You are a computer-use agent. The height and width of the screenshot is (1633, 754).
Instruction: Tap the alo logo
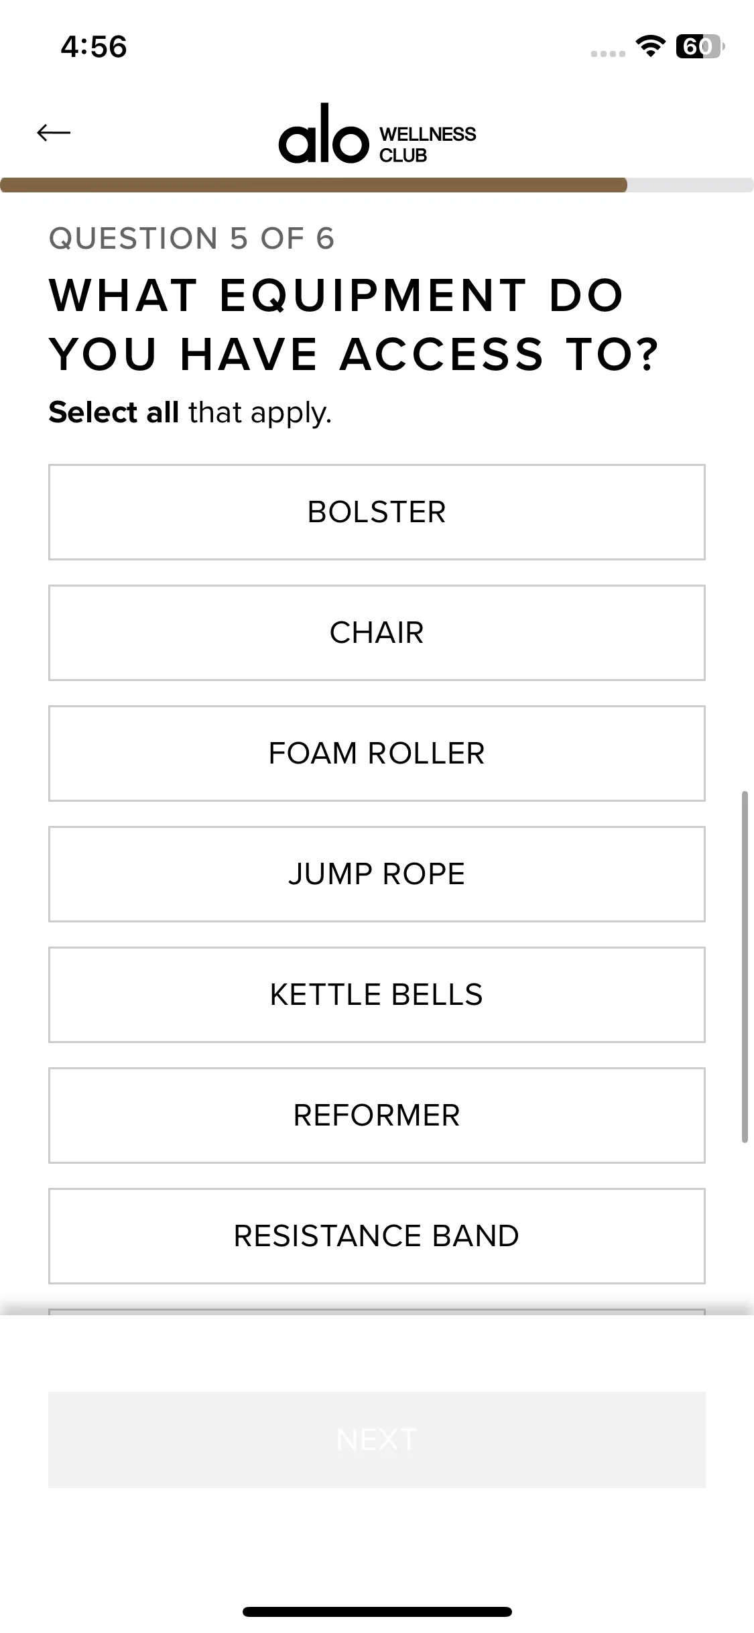click(x=324, y=135)
